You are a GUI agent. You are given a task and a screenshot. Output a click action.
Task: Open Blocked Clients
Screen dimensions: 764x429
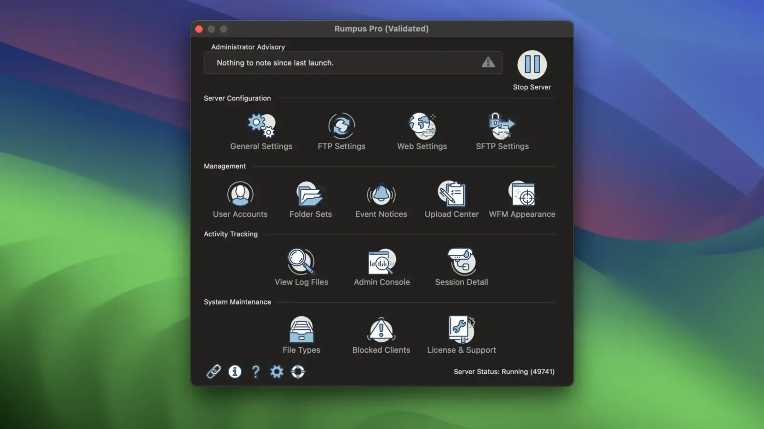[381, 329]
